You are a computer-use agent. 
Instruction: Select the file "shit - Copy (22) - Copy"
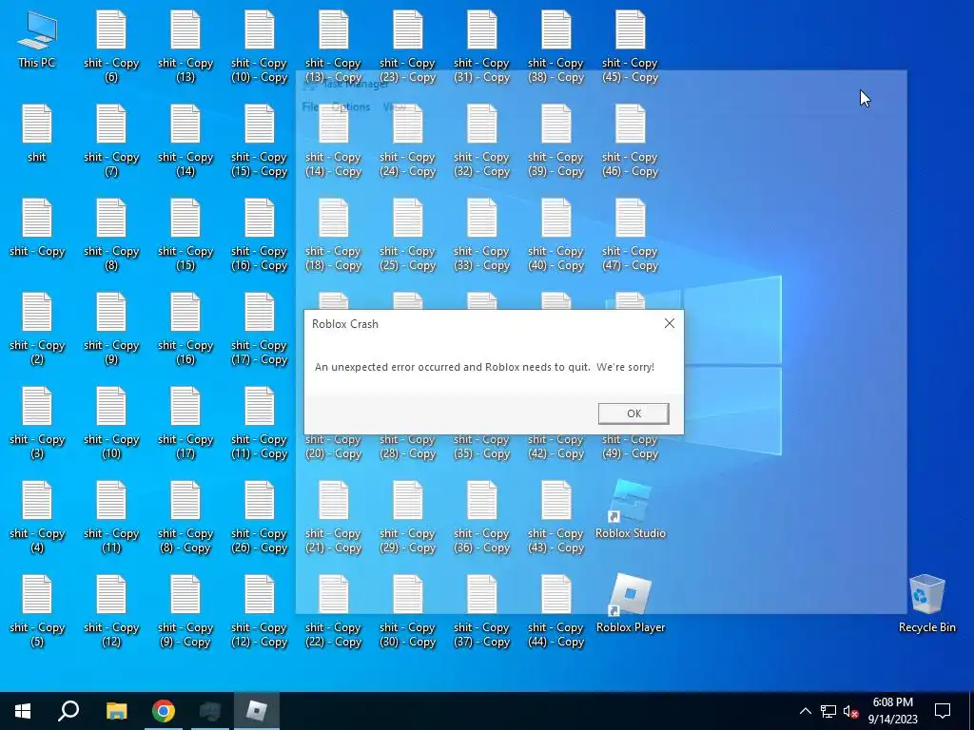[334, 611]
